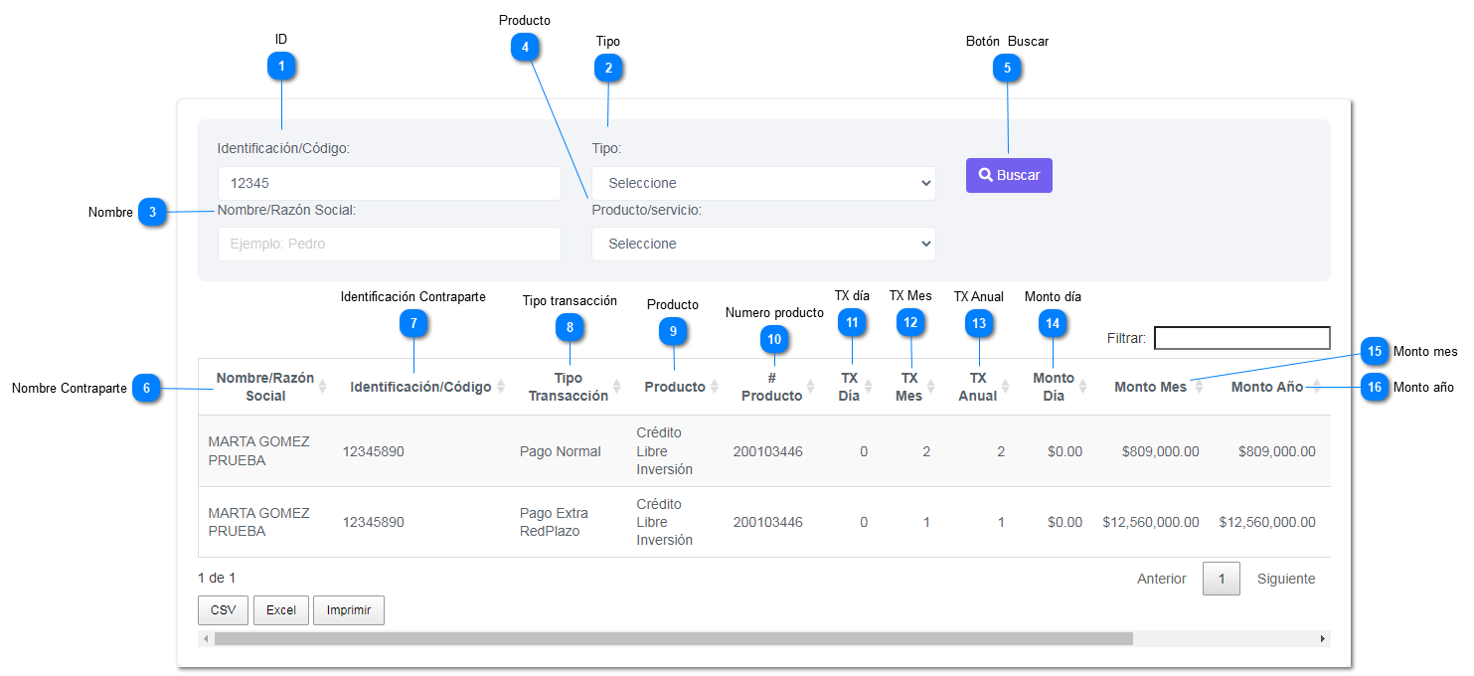This screenshot has height=676, width=1474.
Task: Click 12345890 in Pago Normal row
Action: (374, 451)
